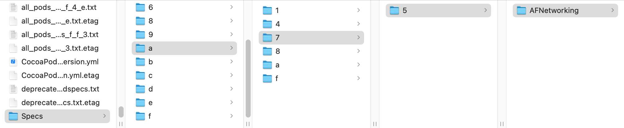Click the CocoaPod...ersion.yml file icon

13,62
